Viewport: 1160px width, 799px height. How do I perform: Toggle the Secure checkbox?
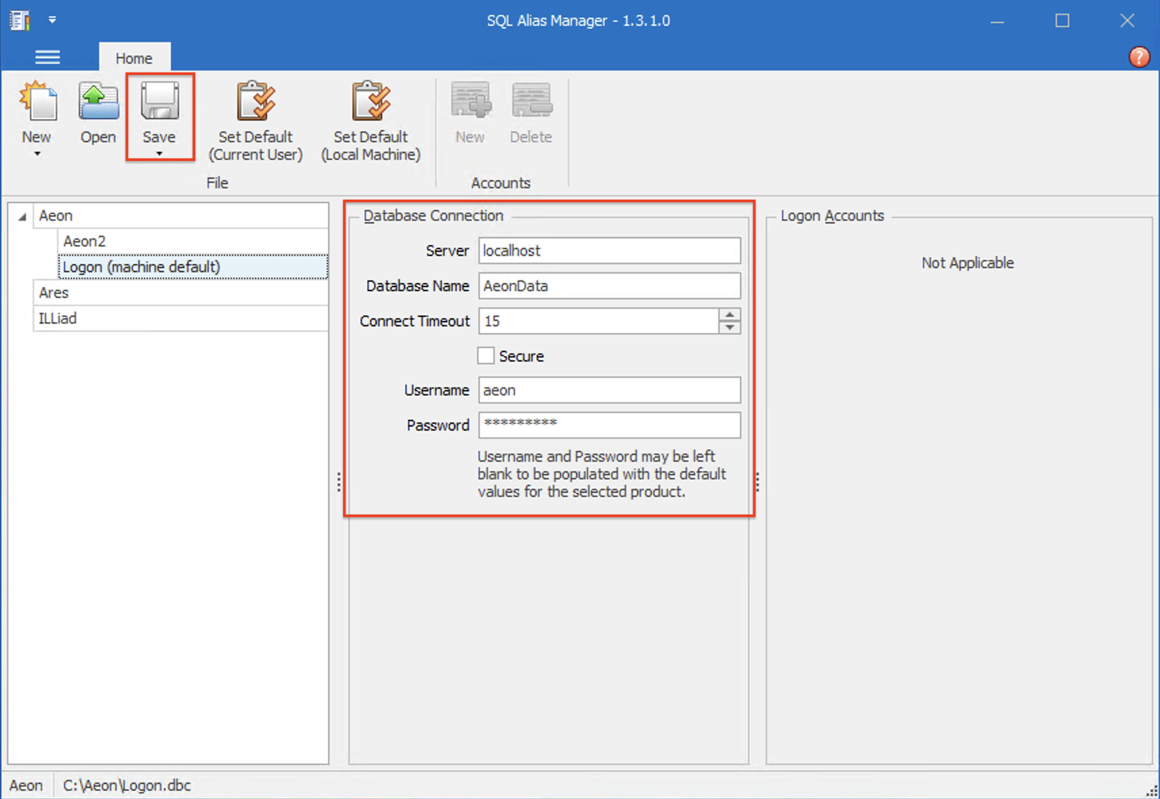pyautogui.click(x=486, y=355)
